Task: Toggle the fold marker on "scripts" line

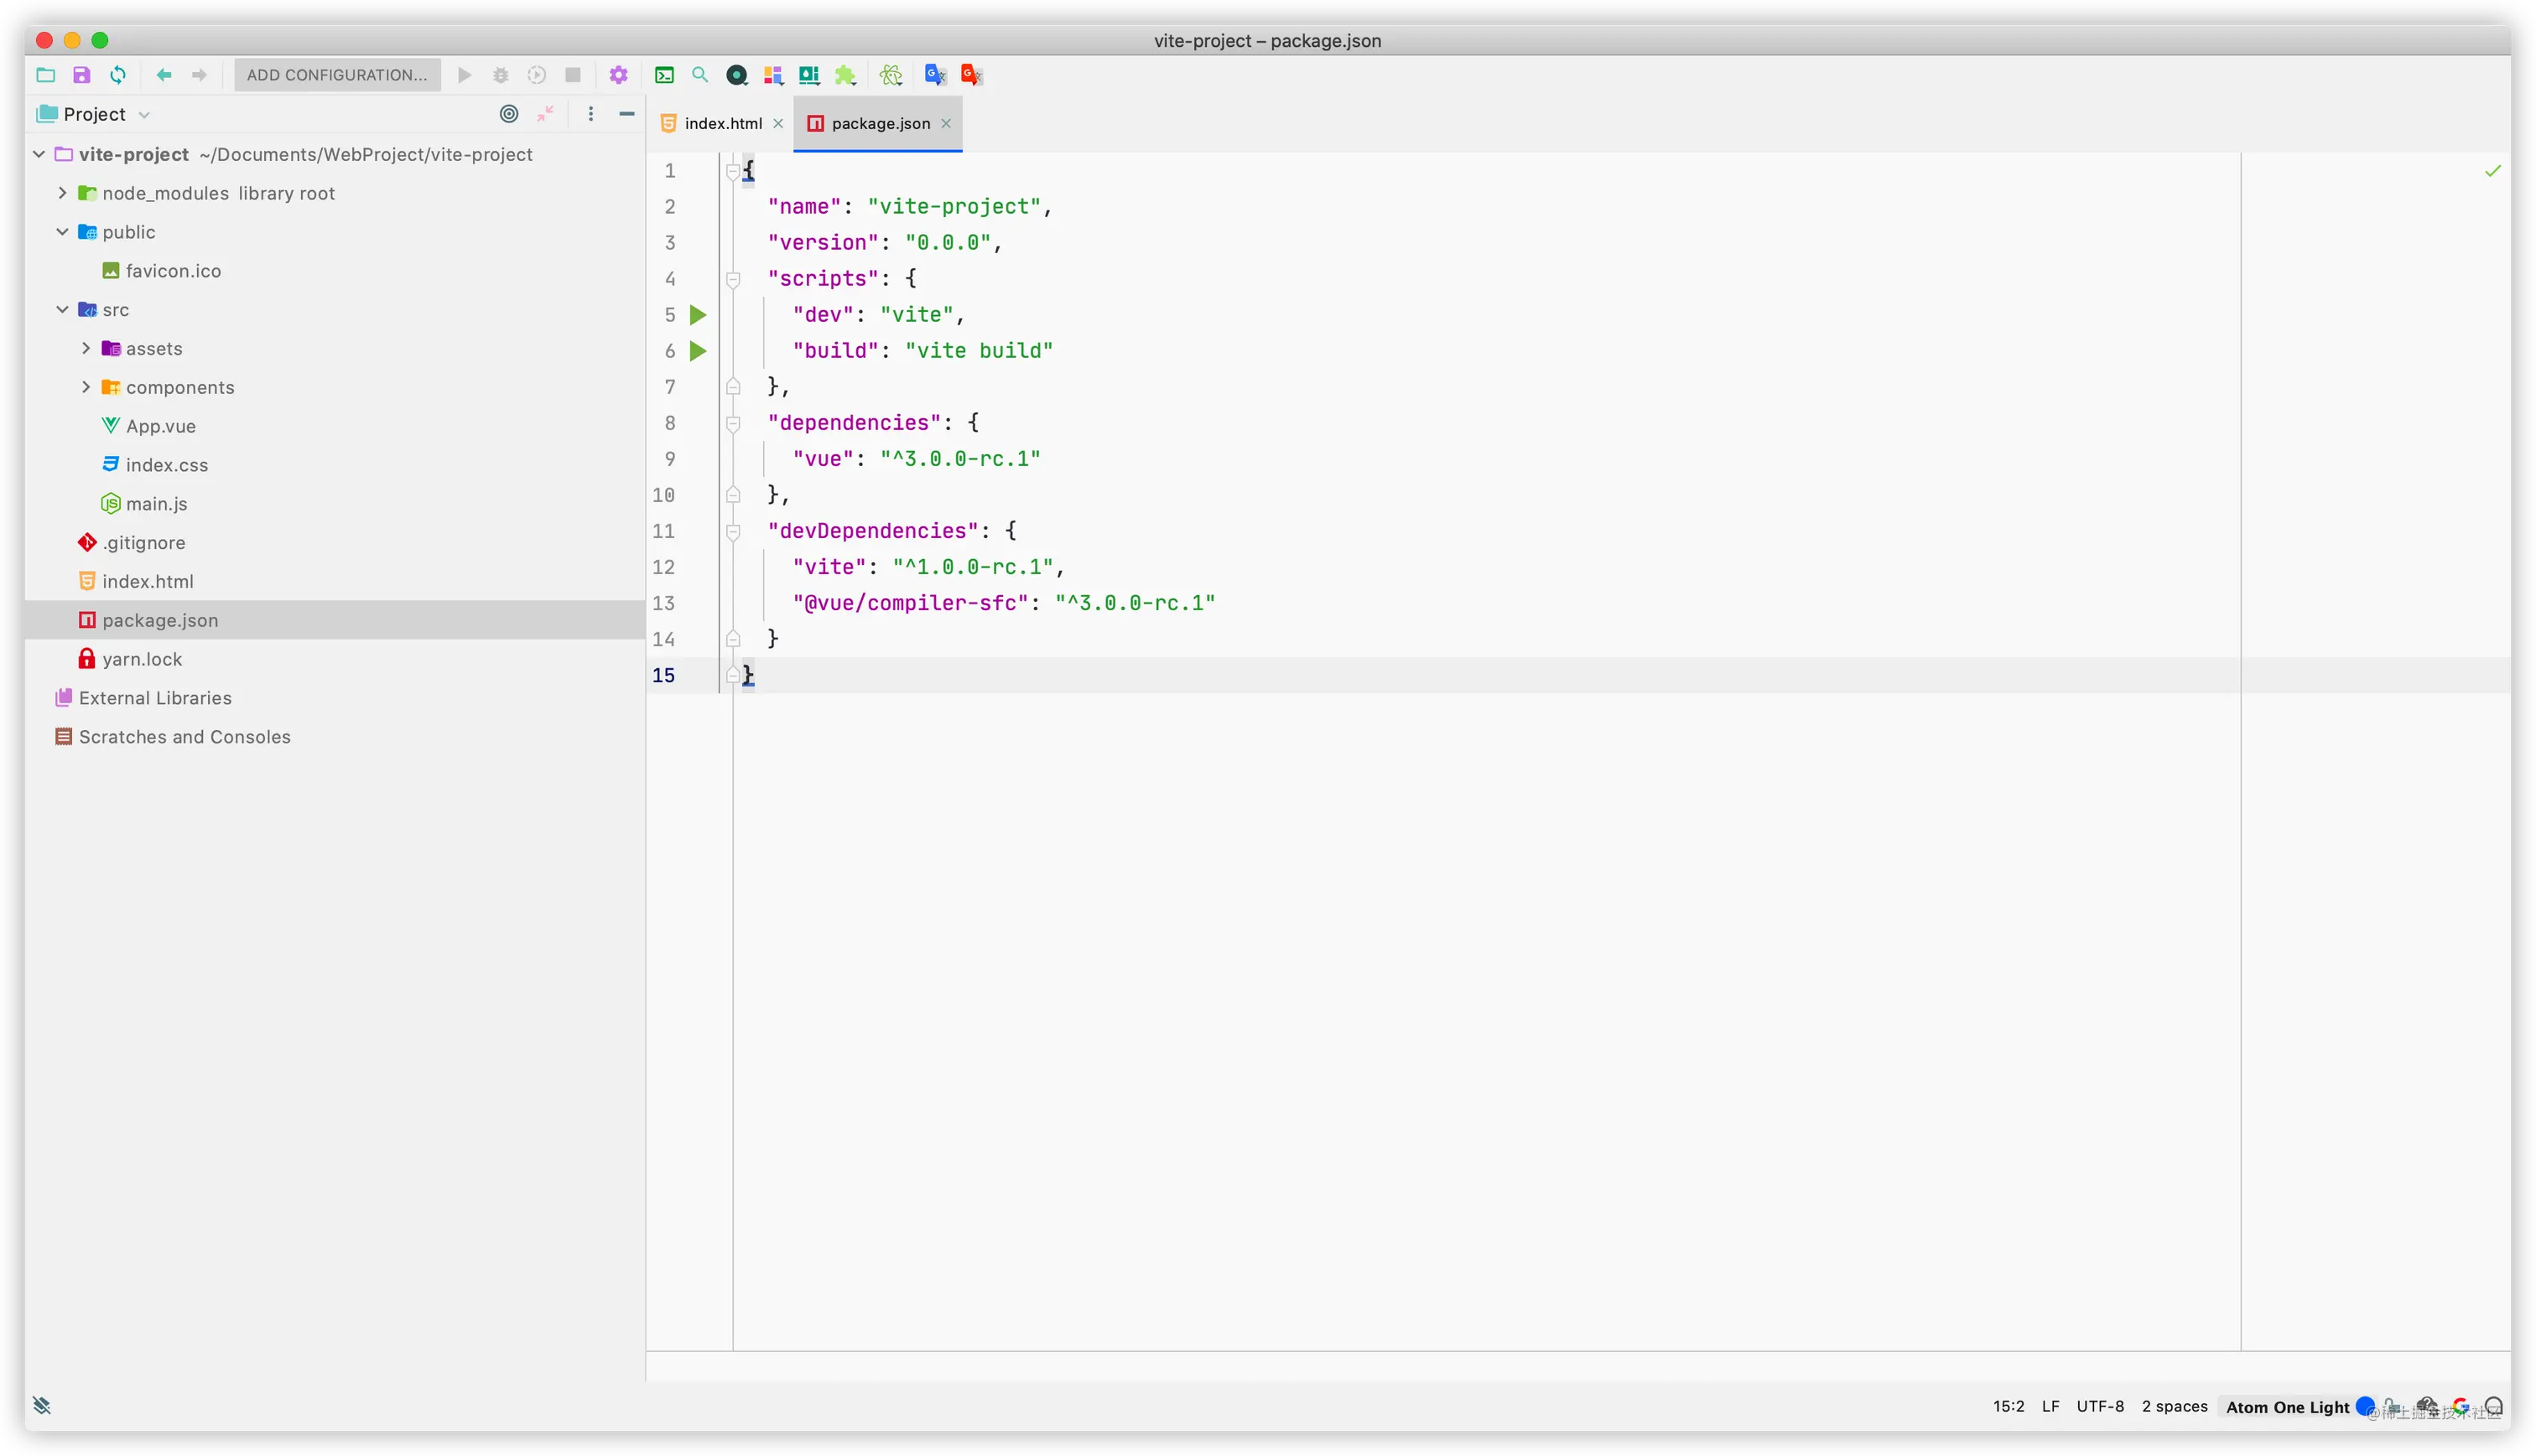Action: click(x=733, y=279)
